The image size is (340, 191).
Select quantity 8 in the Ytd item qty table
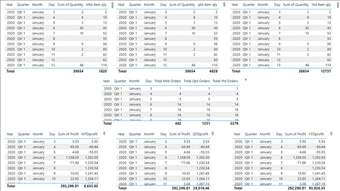(308, 18)
